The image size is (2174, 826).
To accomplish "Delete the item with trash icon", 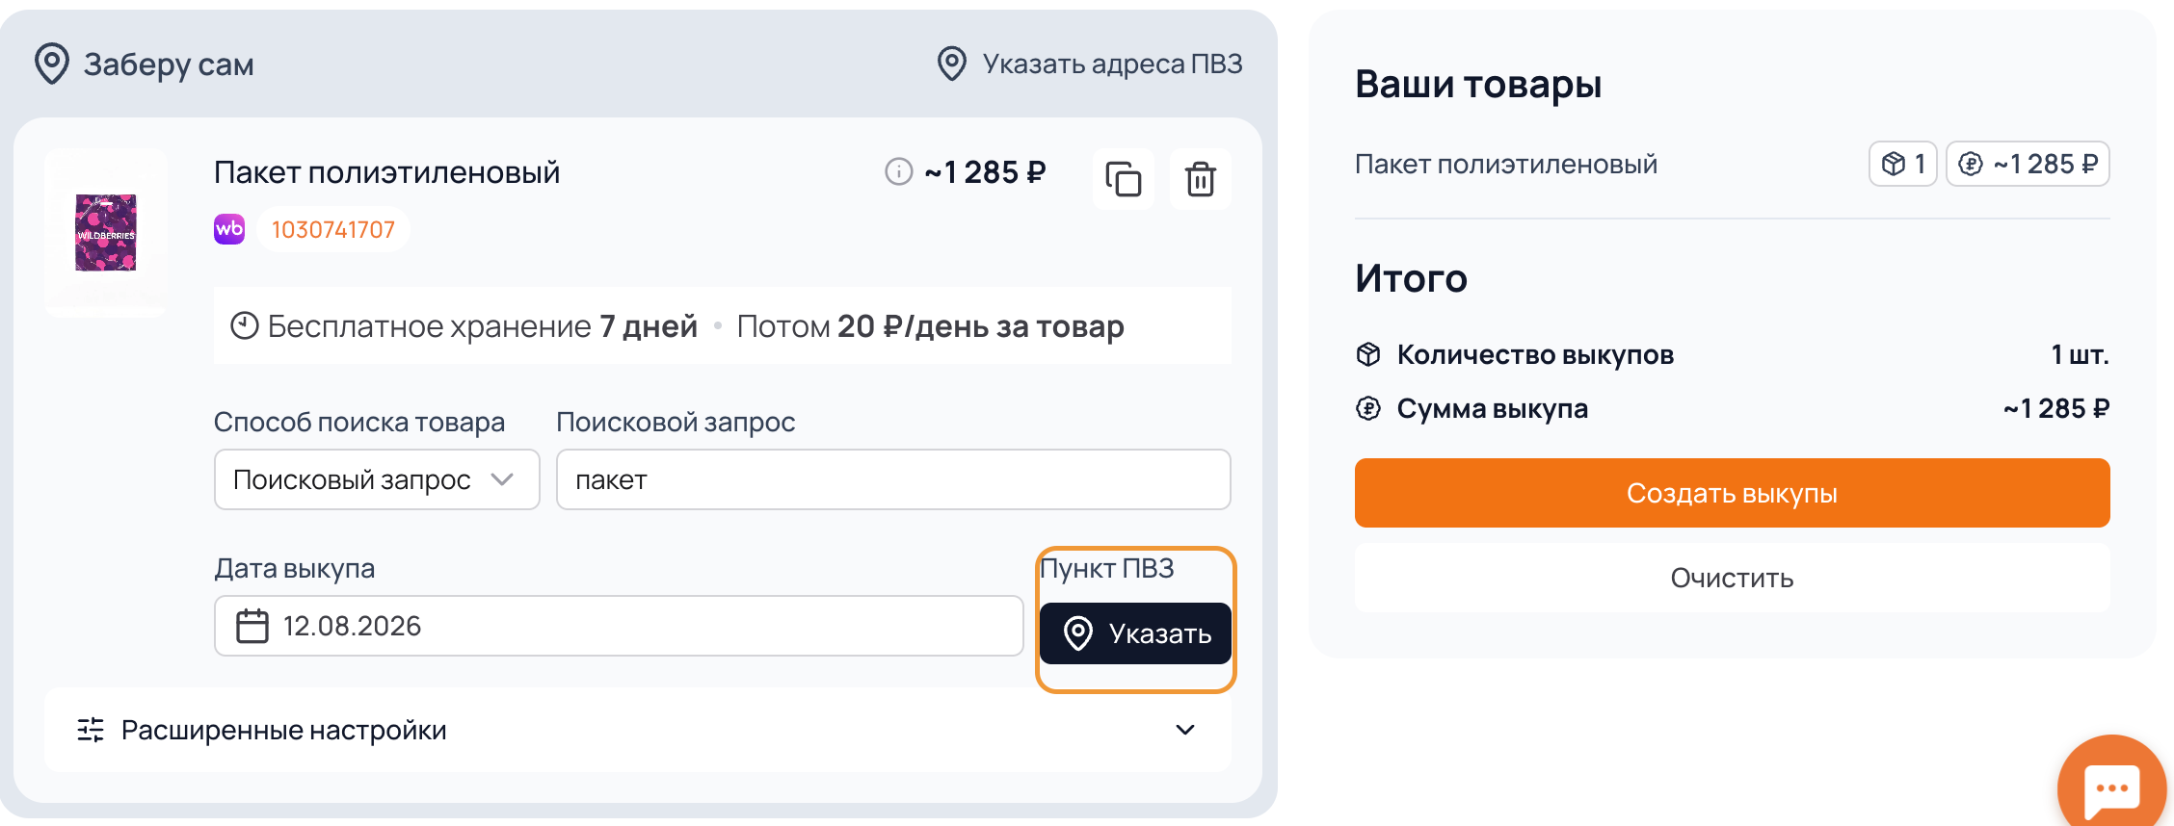I will [1201, 179].
